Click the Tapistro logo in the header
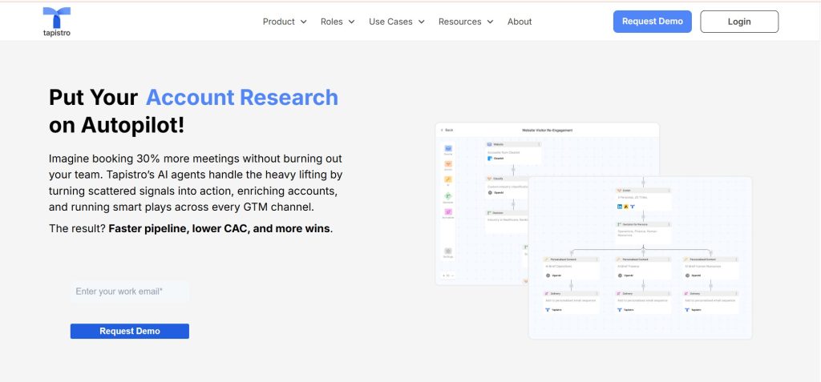The width and height of the screenshot is (821, 382). [57, 22]
